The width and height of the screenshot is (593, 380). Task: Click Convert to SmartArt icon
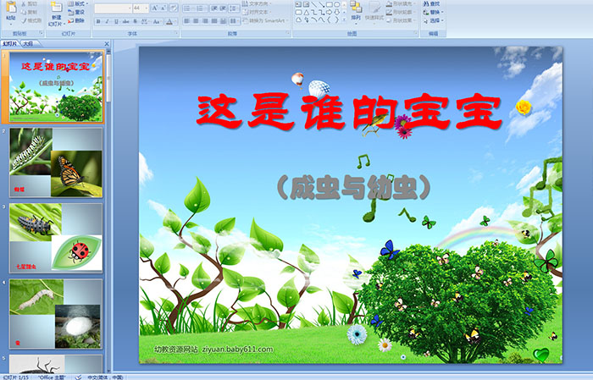pyautogui.click(x=246, y=20)
